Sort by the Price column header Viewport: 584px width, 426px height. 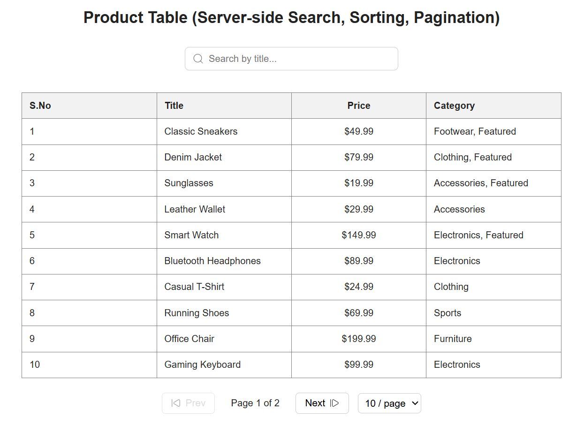coord(359,106)
